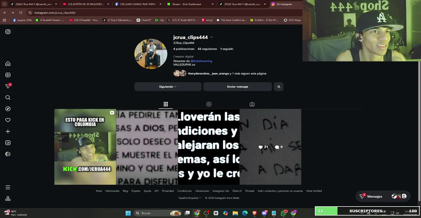The height and width of the screenshot is (218, 421).
Task: Open the Mensajes floating button
Action: [383, 197]
